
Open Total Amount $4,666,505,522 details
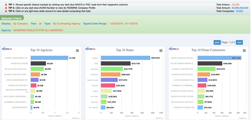(x=240, y=8)
